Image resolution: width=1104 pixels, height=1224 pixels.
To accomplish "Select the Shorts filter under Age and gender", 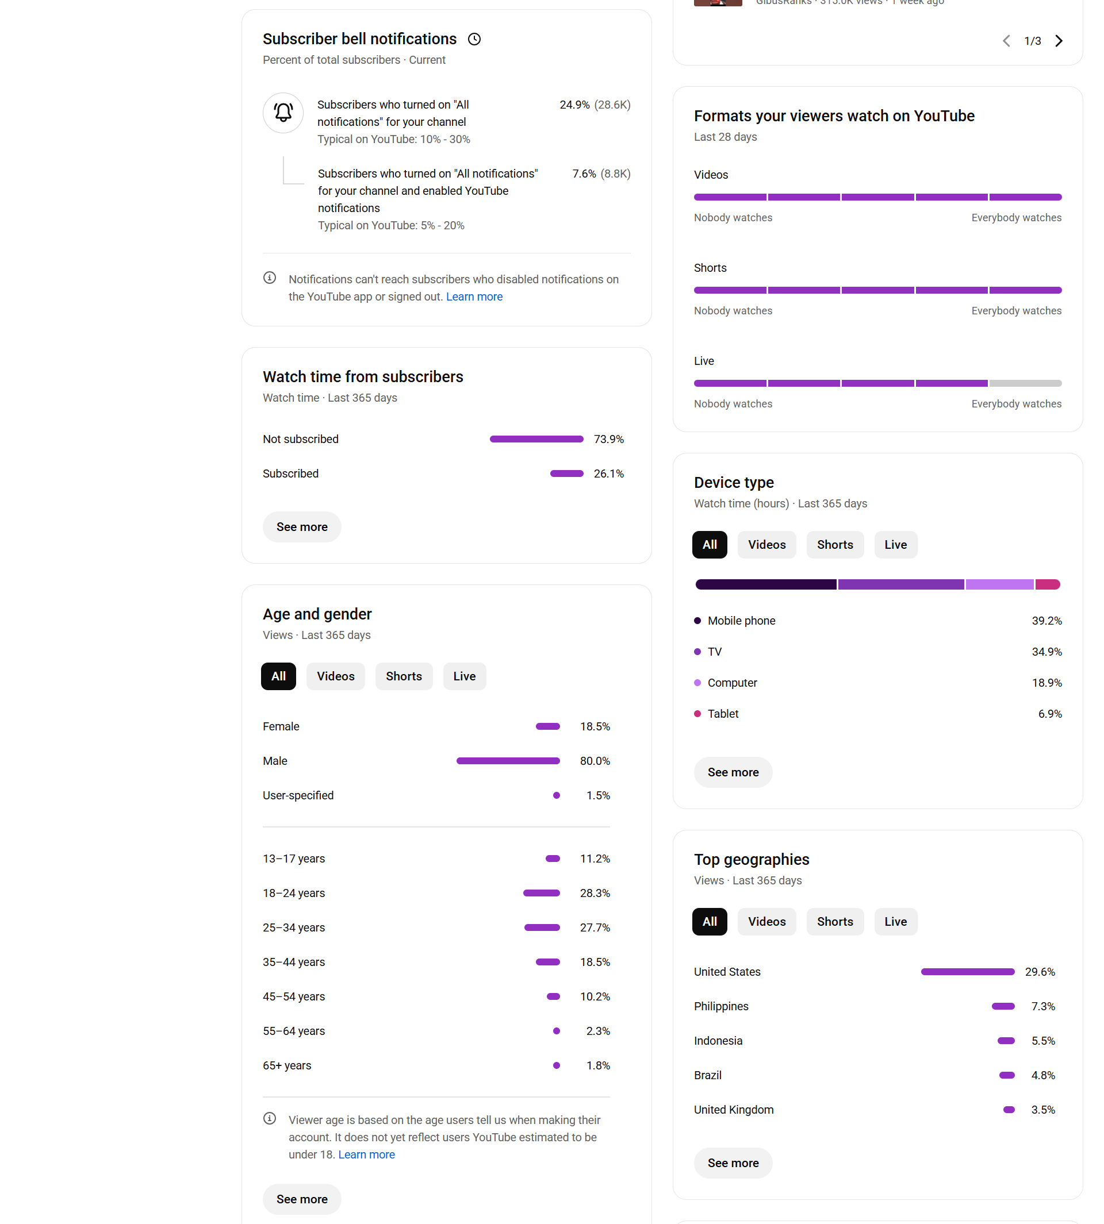I will 404,676.
